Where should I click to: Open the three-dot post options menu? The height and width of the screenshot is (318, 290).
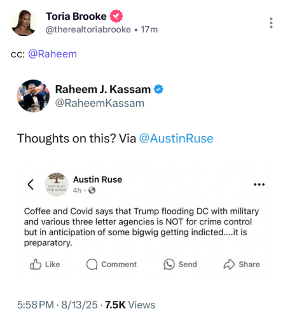271,23
